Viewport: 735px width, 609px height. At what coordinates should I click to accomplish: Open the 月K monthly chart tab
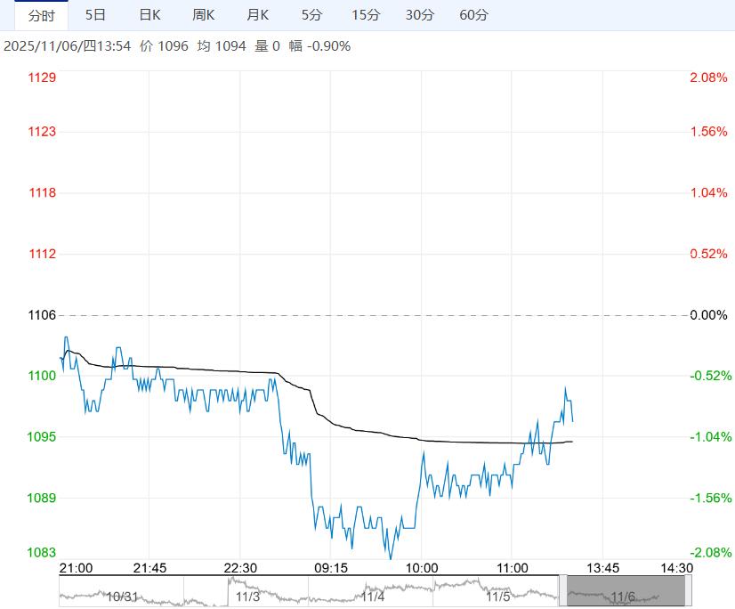tap(257, 15)
